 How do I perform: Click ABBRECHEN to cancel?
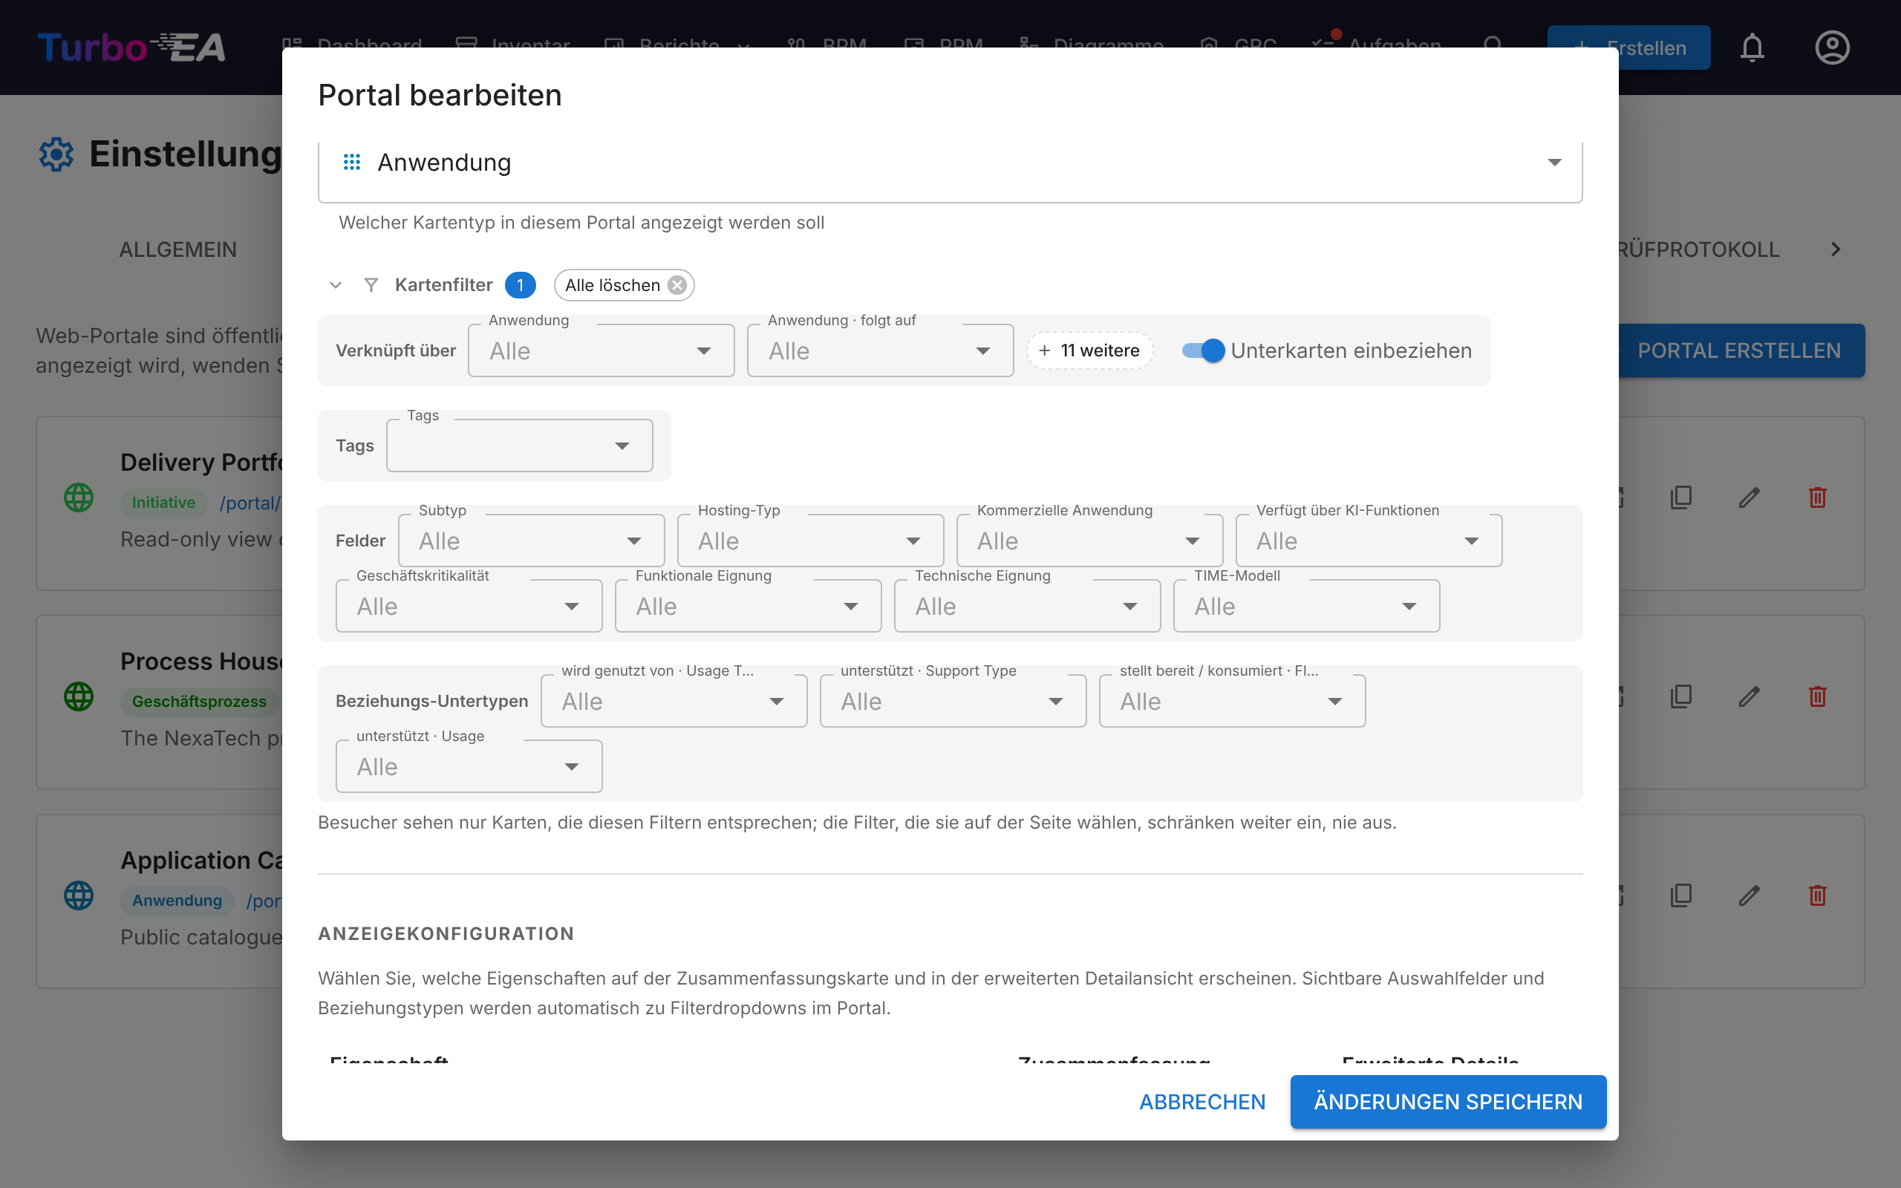click(x=1202, y=1102)
